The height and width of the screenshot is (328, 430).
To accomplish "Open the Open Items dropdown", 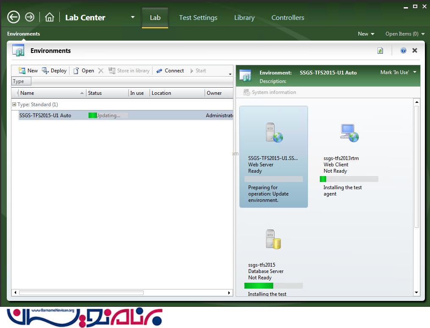I will pos(405,34).
